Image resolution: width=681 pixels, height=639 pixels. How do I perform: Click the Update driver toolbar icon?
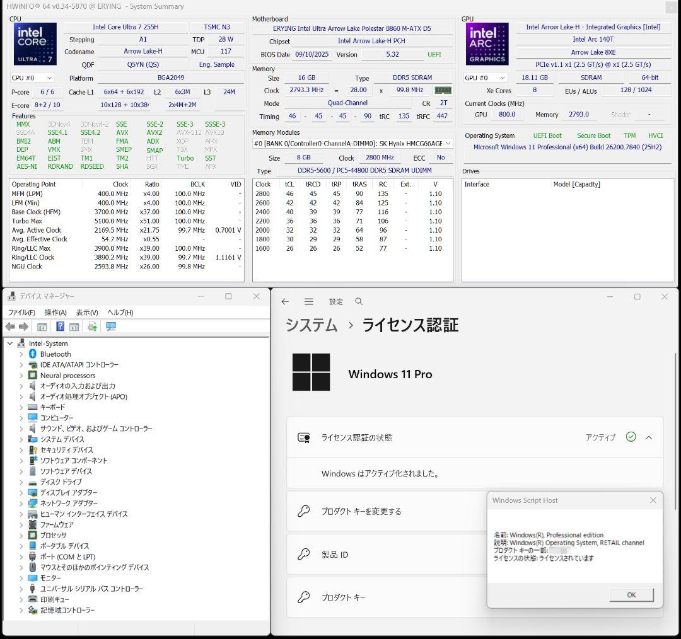(x=92, y=326)
